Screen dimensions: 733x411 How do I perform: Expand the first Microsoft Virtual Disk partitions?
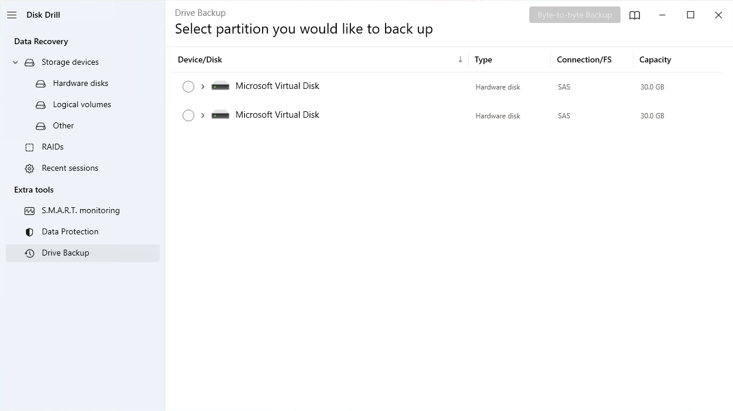[203, 87]
